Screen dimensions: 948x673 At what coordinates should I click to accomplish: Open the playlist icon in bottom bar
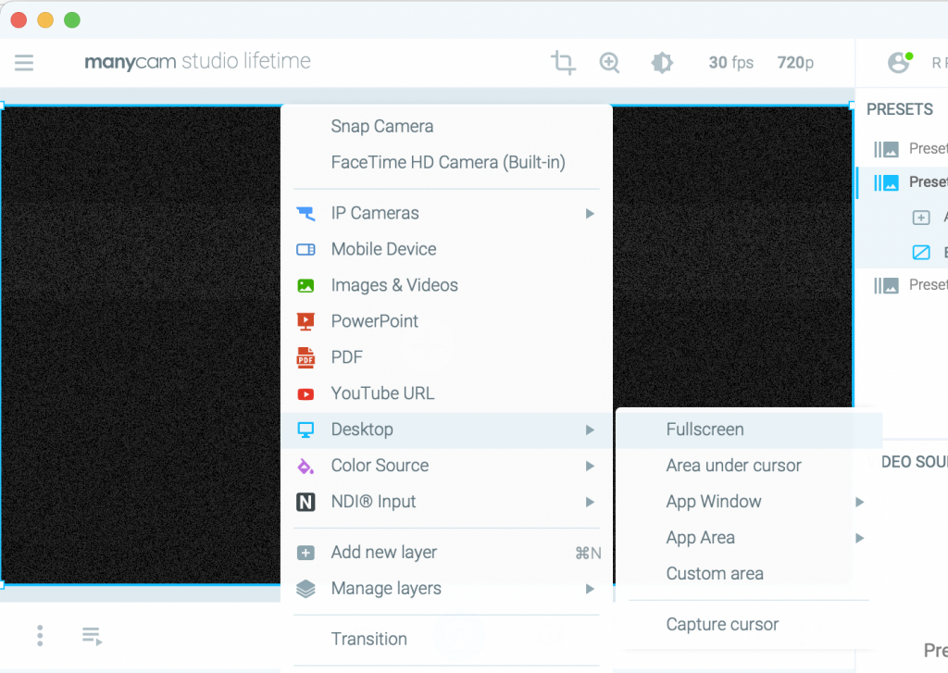coord(91,636)
